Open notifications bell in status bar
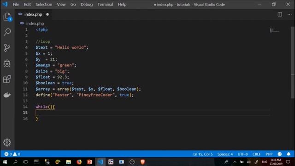 (x=289, y=154)
